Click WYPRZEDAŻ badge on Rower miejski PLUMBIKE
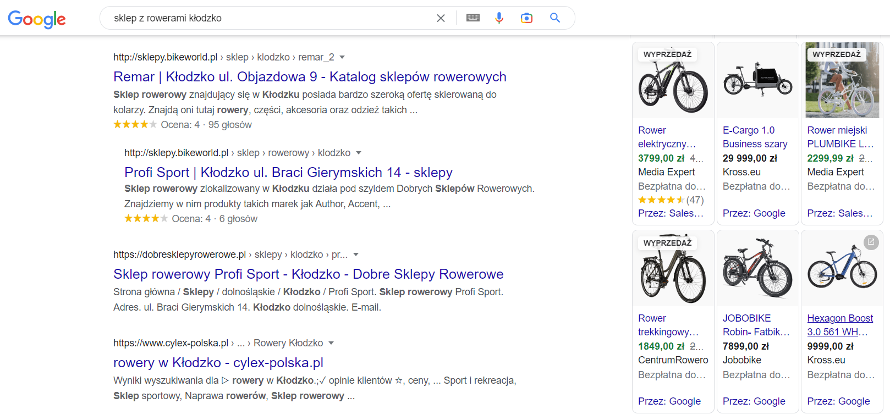This screenshot has height=420, width=890. 836,54
